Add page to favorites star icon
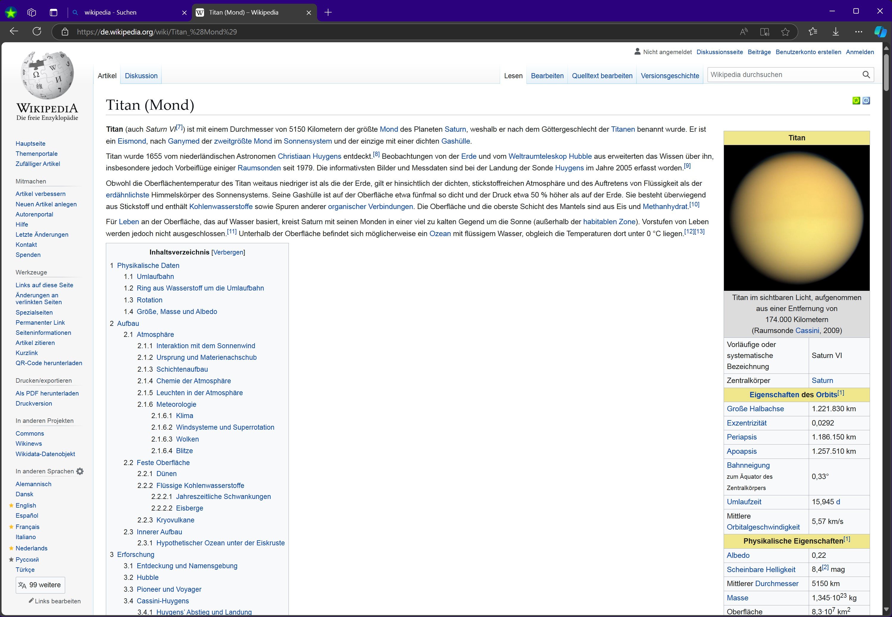 785,32
